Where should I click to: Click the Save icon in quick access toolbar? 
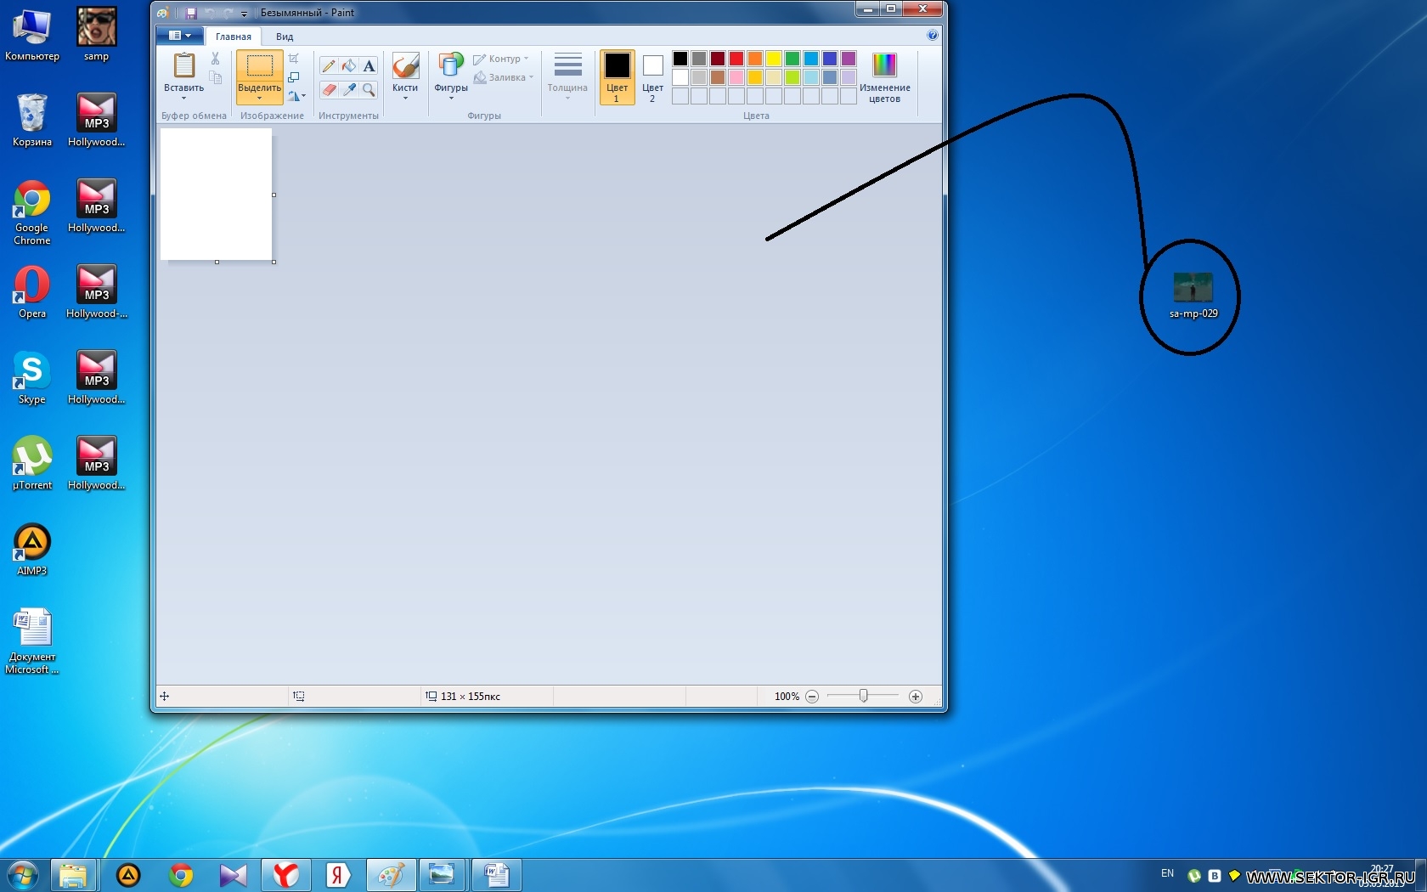tap(191, 13)
